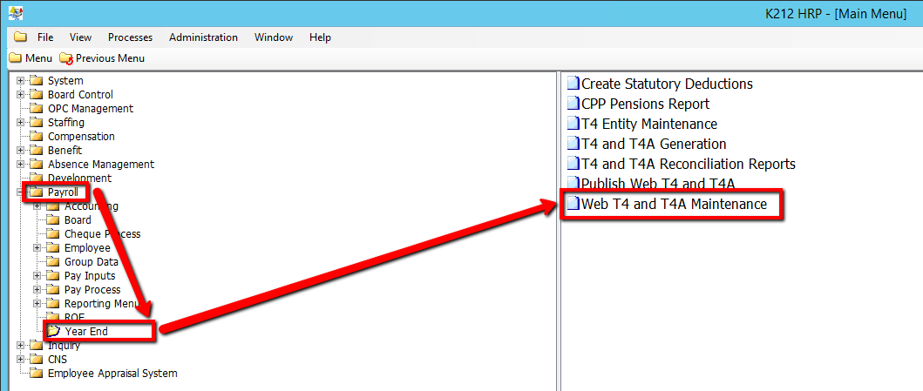This screenshot has width=923, height=391.
Task: Open T4 and T4A Generation
Action: [654, 145]
